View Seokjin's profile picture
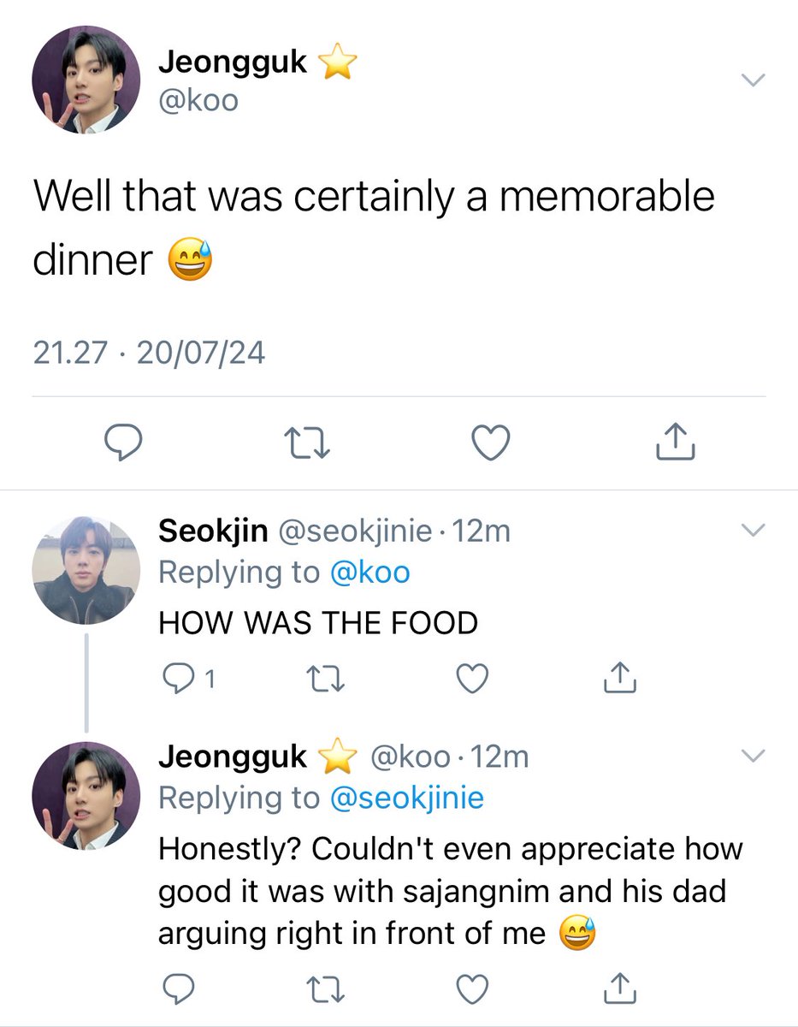798x1027 pixels. (x=86, y=569)
